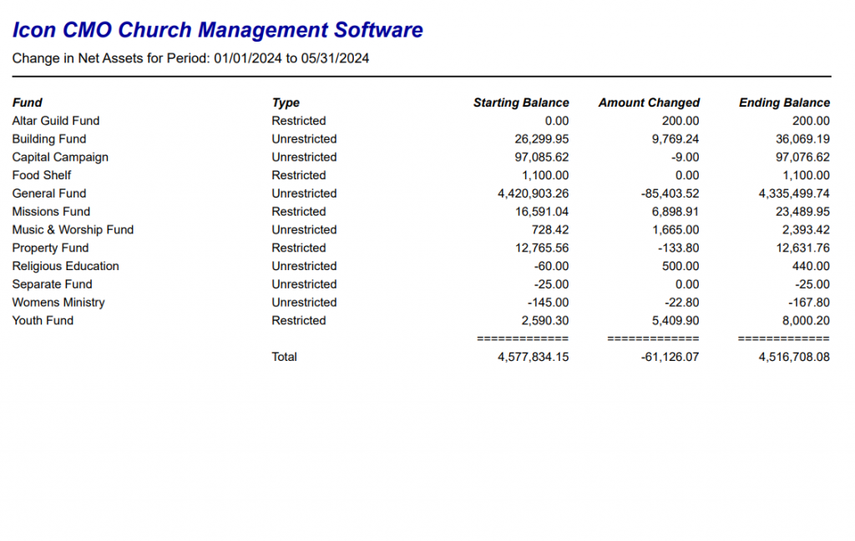The width and height of the screenshot is (855, 541).
Task: Click the Religious Education fund name
Action: 65,267
